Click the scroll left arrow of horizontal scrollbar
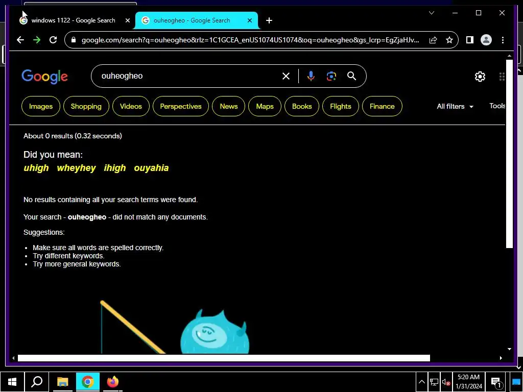Image resolution: width=523 pixels, height=392 pixels. click(13, 358)
